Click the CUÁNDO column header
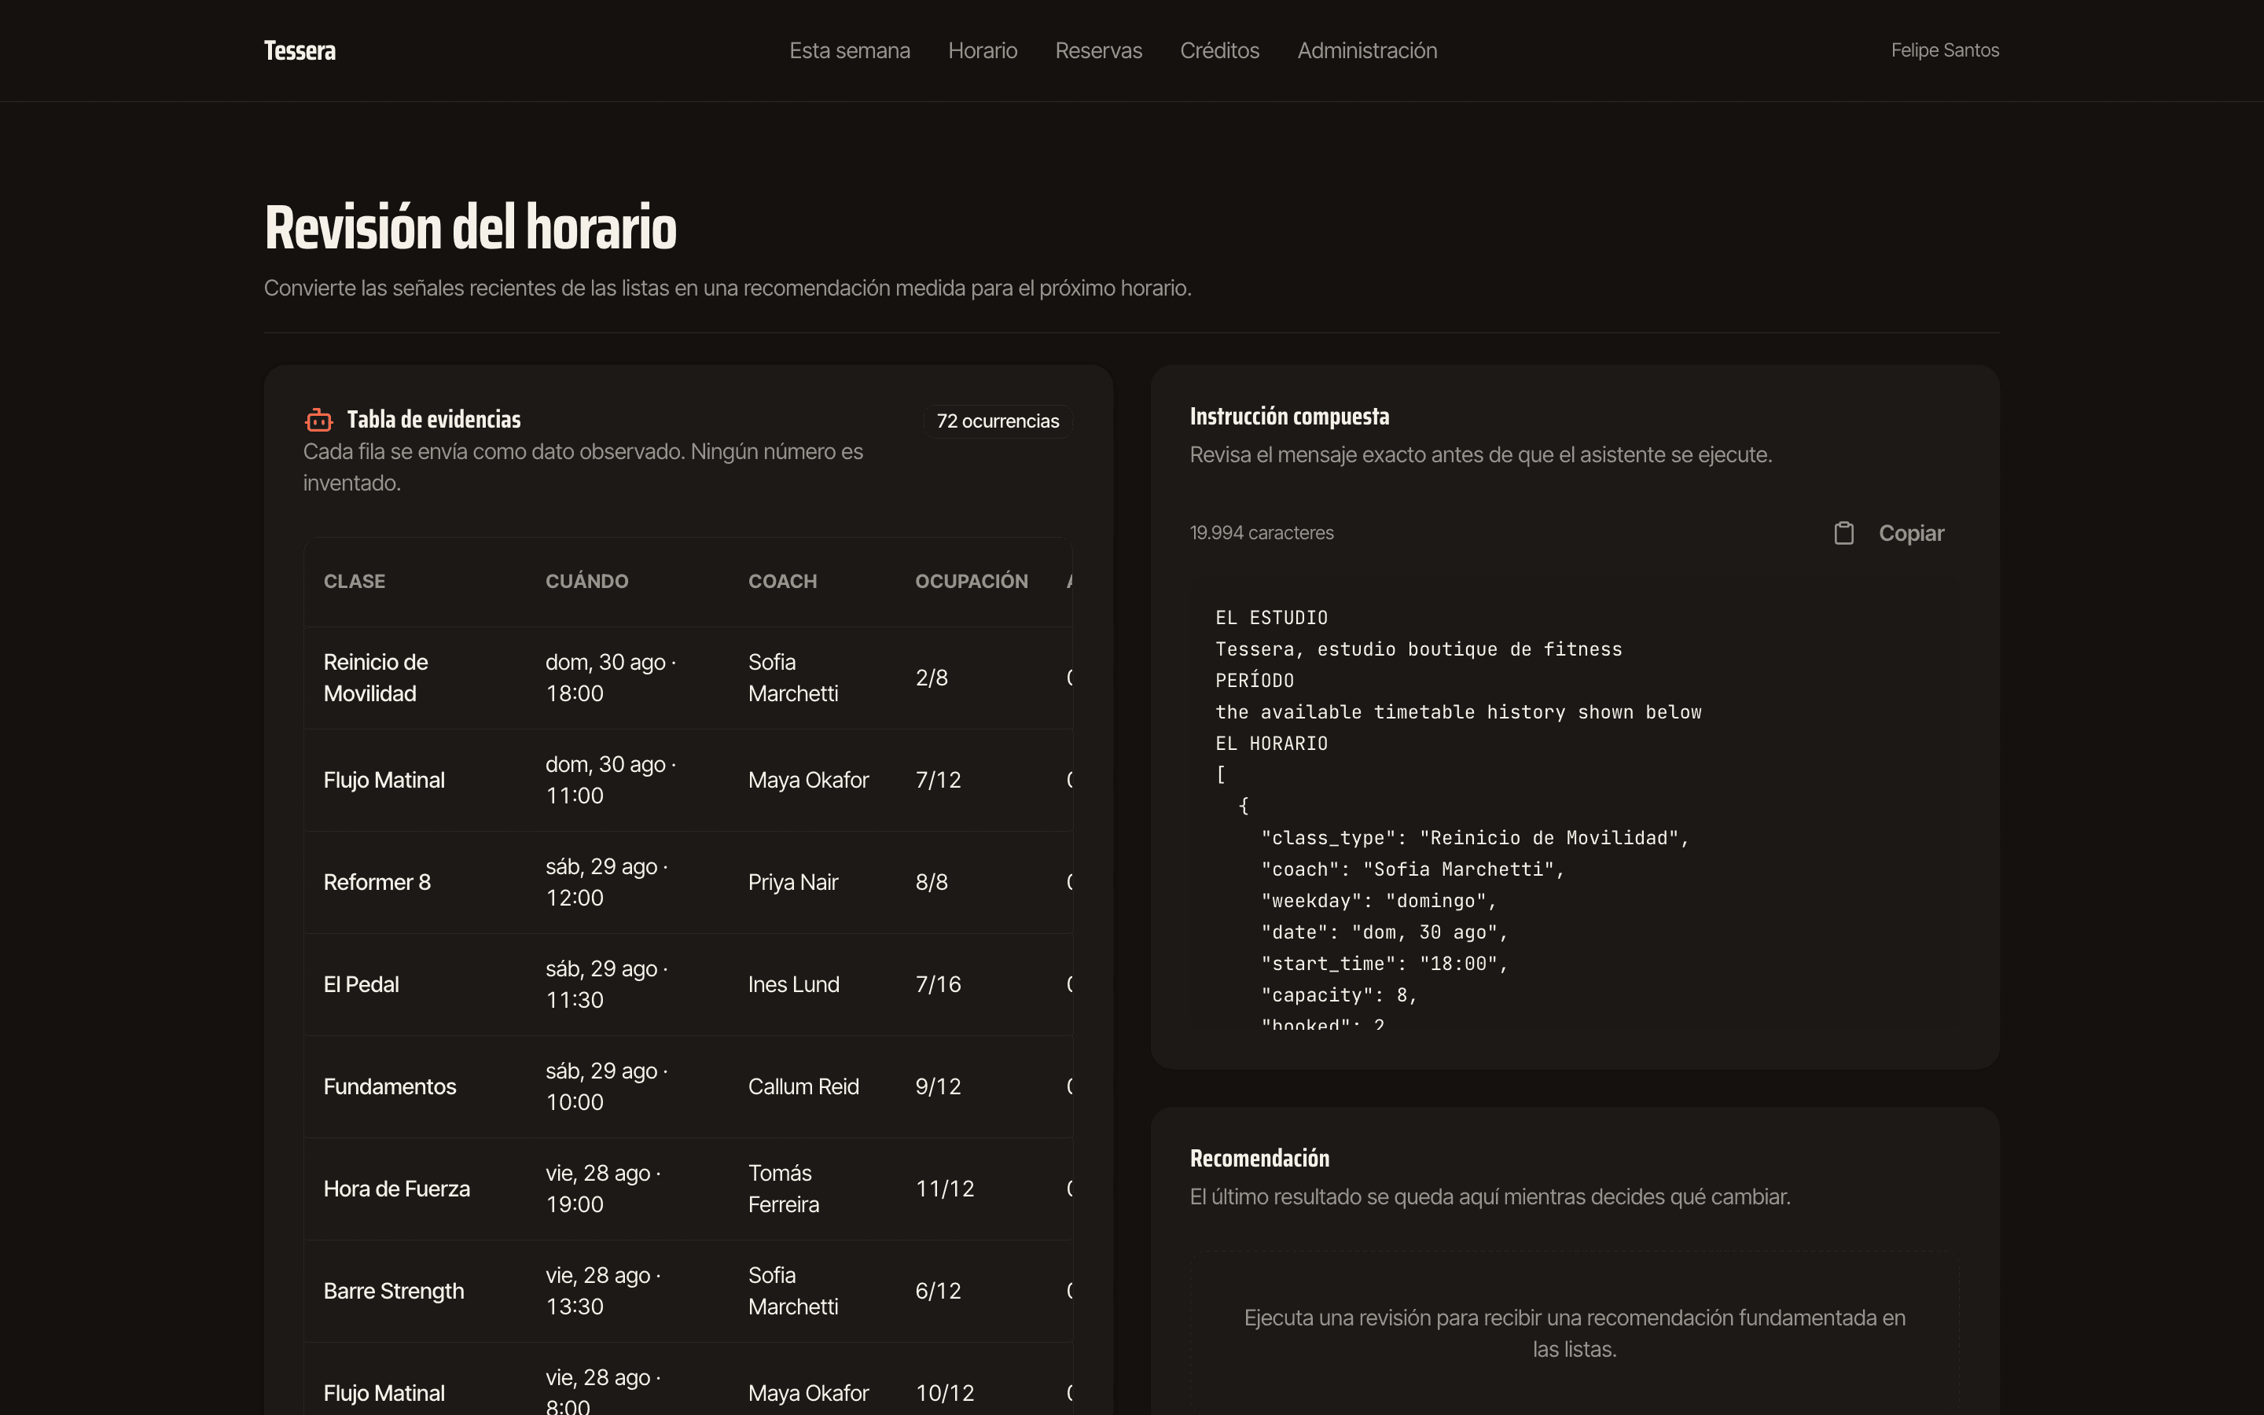This screenshot has width=2264, height=1415. (586, 581)
